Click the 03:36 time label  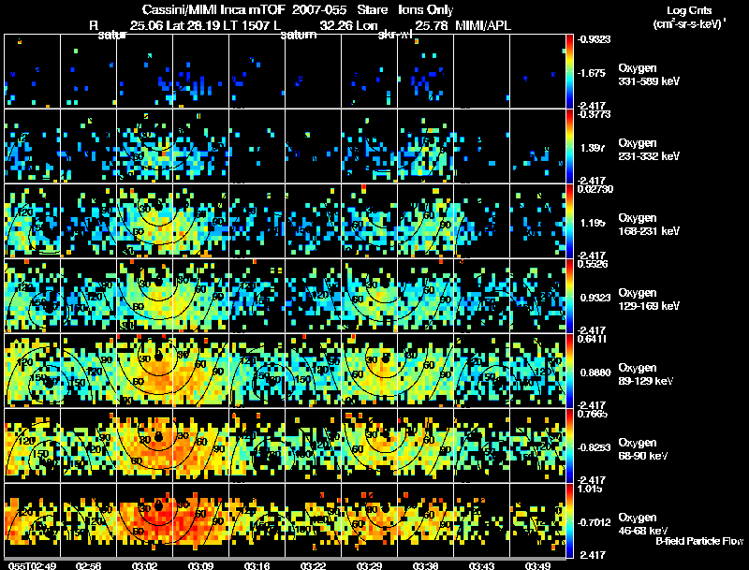click(x=425, y=565)
